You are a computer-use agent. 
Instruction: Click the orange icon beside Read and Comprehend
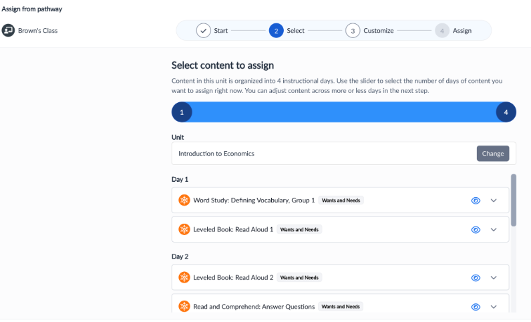pos(184,307)
